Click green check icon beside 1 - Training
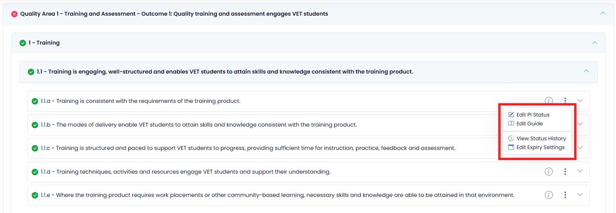 [x=23, y=43]
